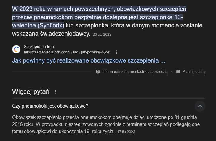Click the words 'wskazana świadczeniodawcy' in the snippet
Viewport: 216px width, 141px height.
pyautogui.click(x=51, y=34)
